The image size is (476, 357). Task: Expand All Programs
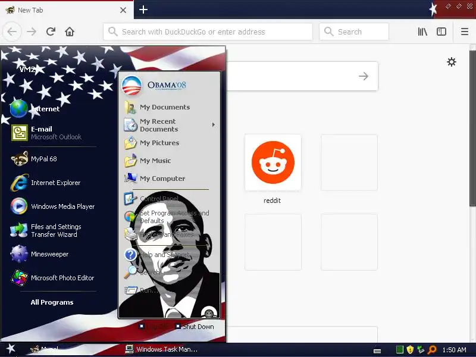(52, 302)
